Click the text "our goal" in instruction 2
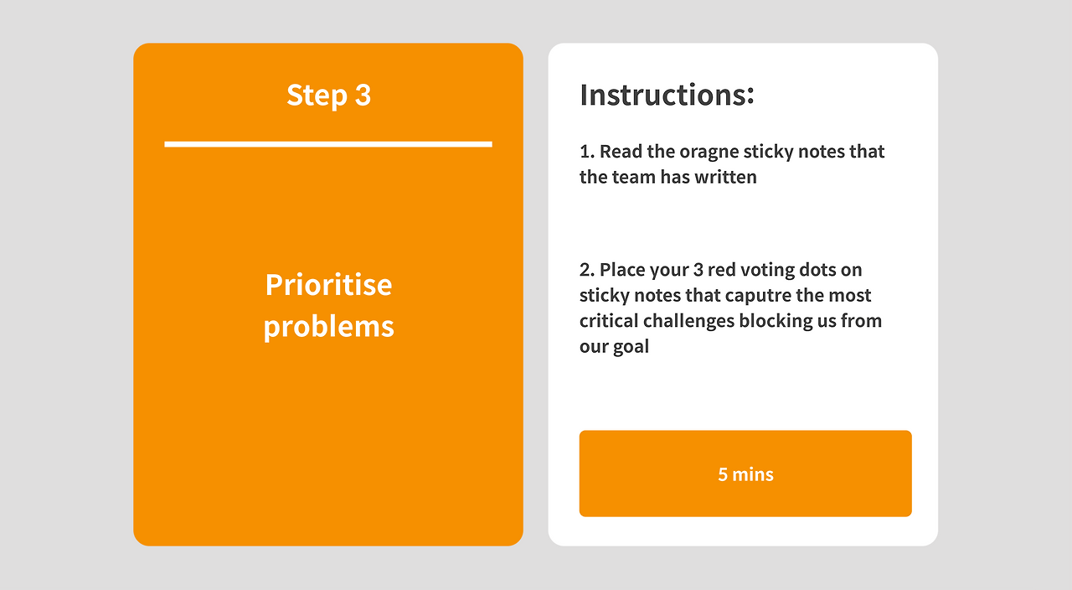Screen dimensions: 1072x590 614,347
